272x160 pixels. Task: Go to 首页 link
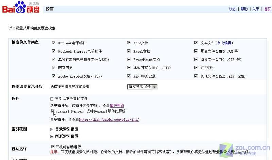click(x=267, y=9)
